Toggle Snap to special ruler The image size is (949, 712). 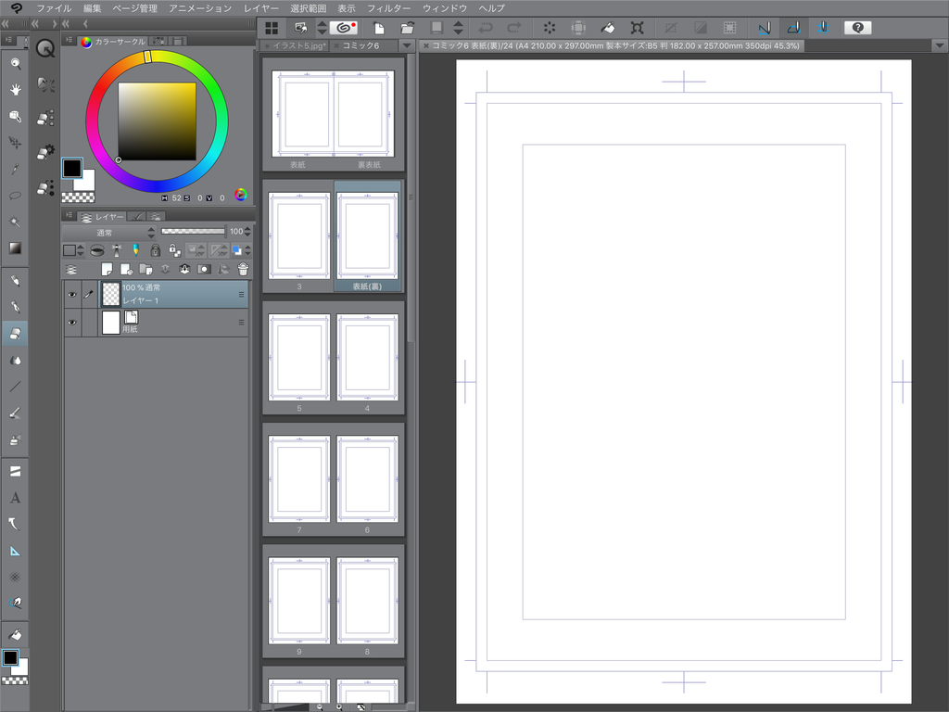click(x=793, y=28)
